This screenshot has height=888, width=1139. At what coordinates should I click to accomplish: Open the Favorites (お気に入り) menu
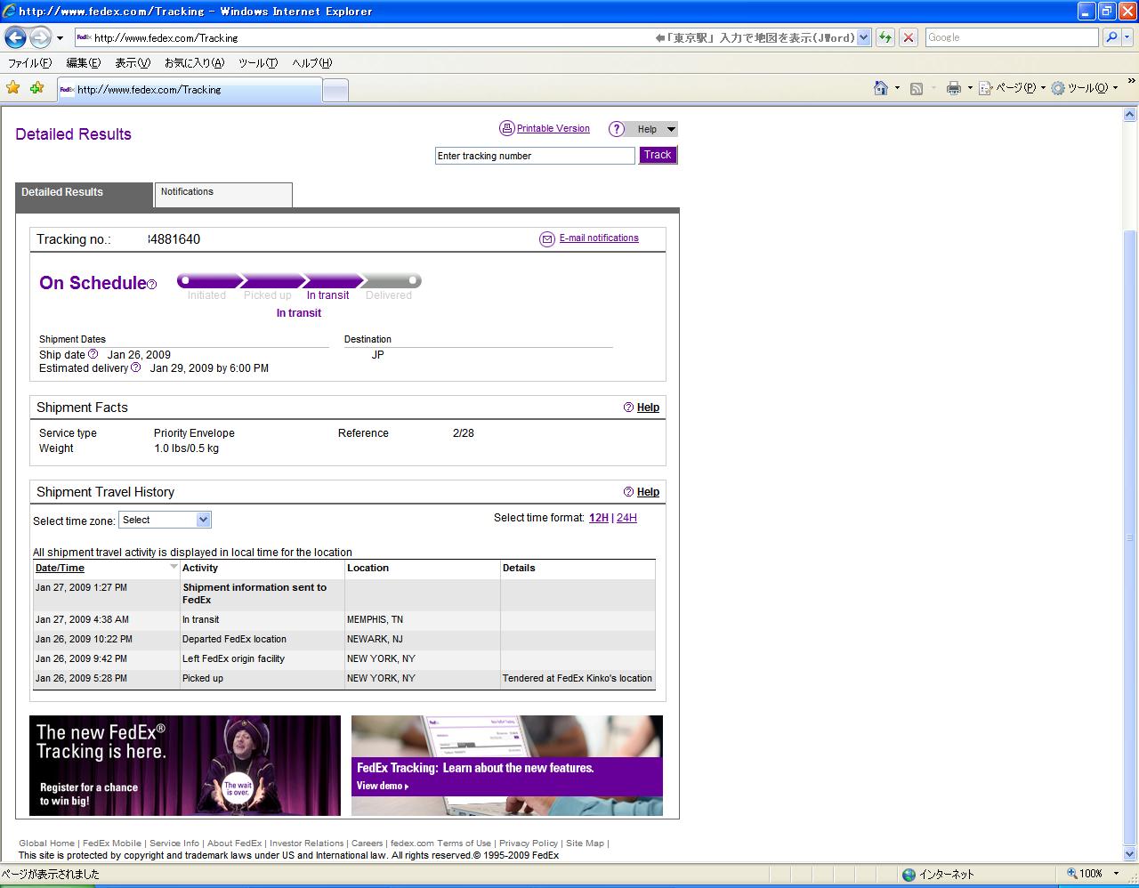click(x=194, y=63)
